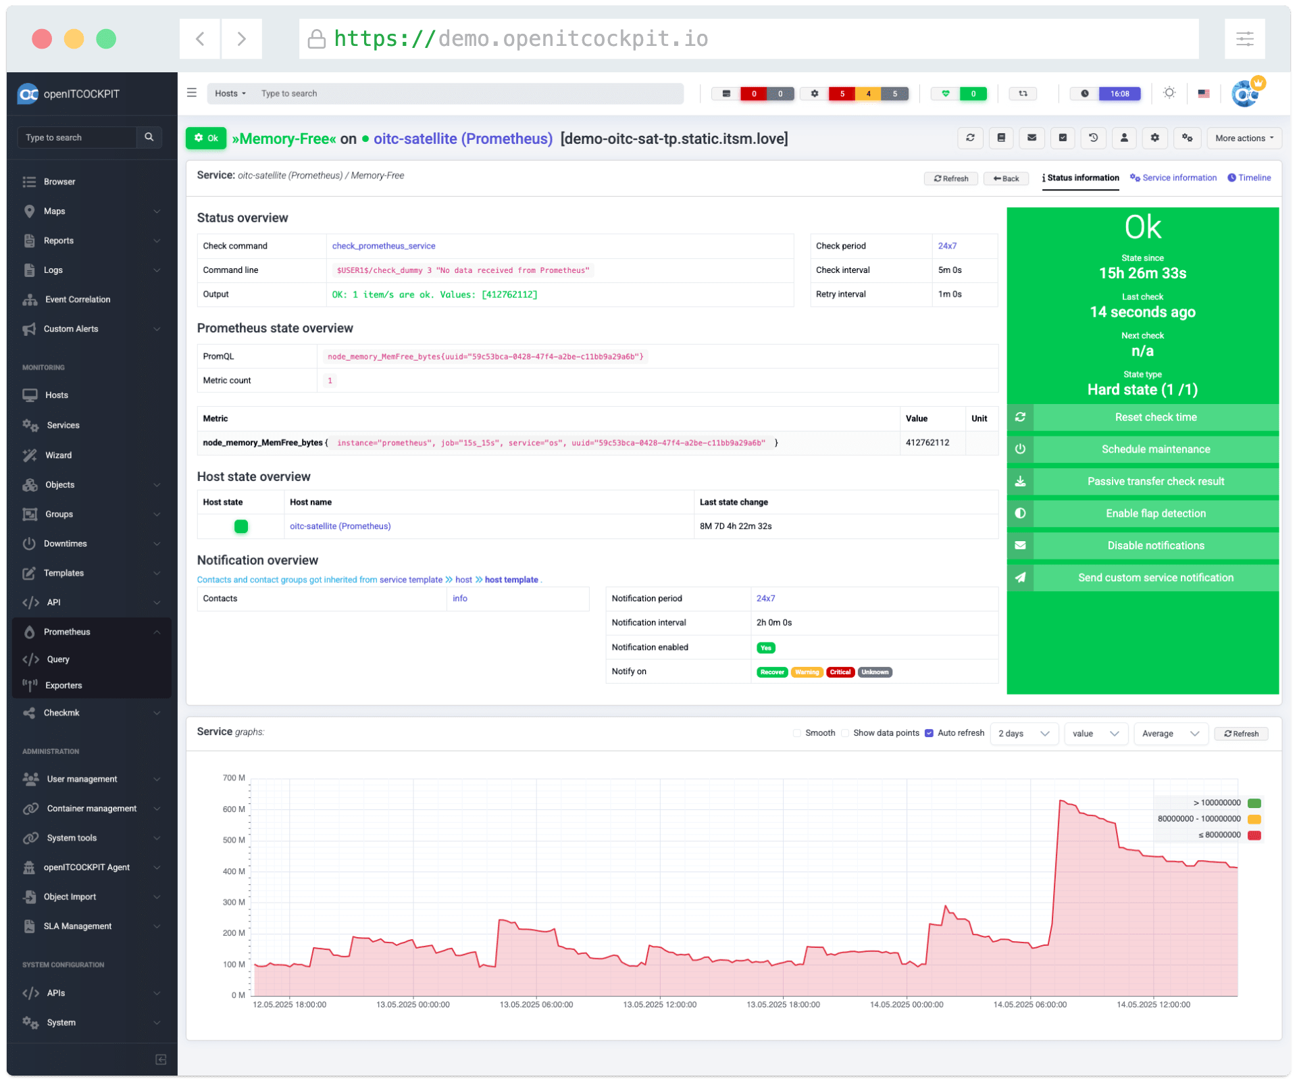Uncheck the Auto refresh checkbox
This screenshot has height=1081, width=1297.
[929, 733]
